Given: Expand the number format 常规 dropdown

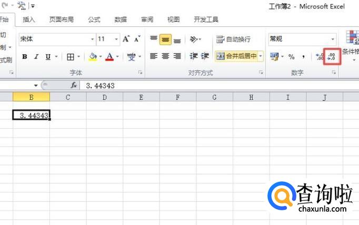Looking at the screenshot, I should (333, 39).
